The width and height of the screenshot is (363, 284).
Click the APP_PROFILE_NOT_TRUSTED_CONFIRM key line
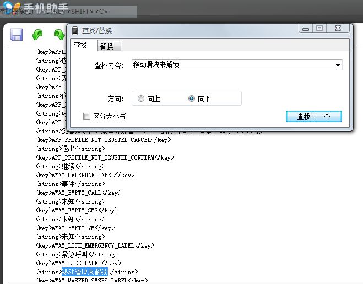coord(105,157)
